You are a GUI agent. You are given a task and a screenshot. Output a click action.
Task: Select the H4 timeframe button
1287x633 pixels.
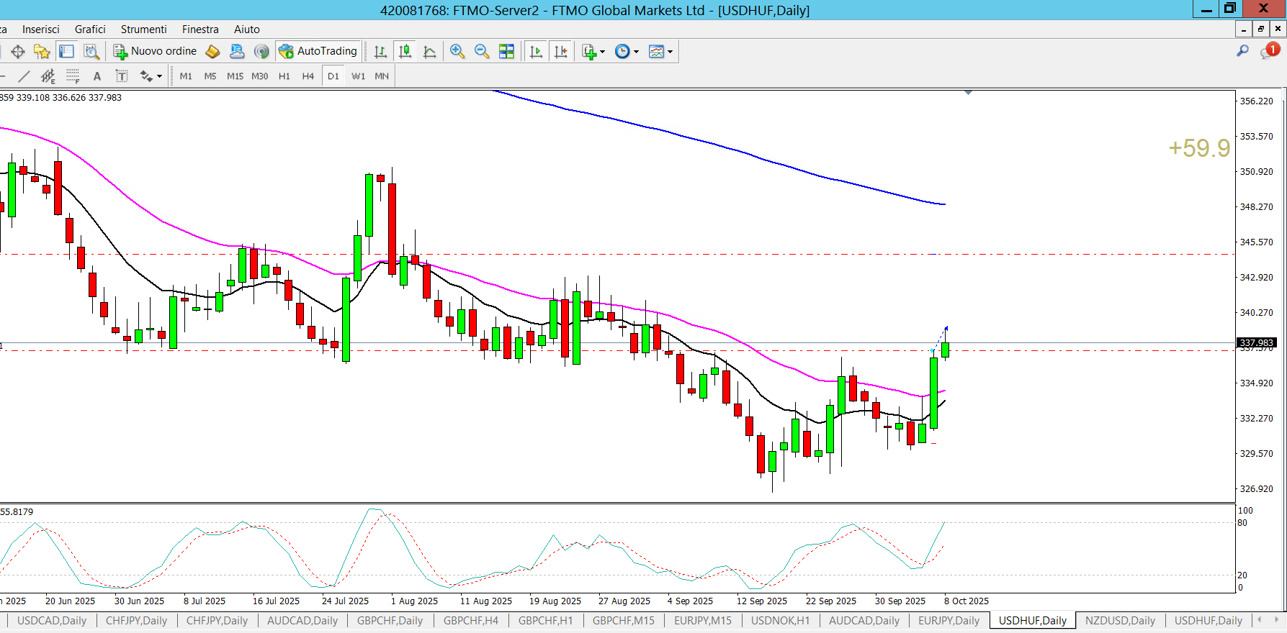308,76
